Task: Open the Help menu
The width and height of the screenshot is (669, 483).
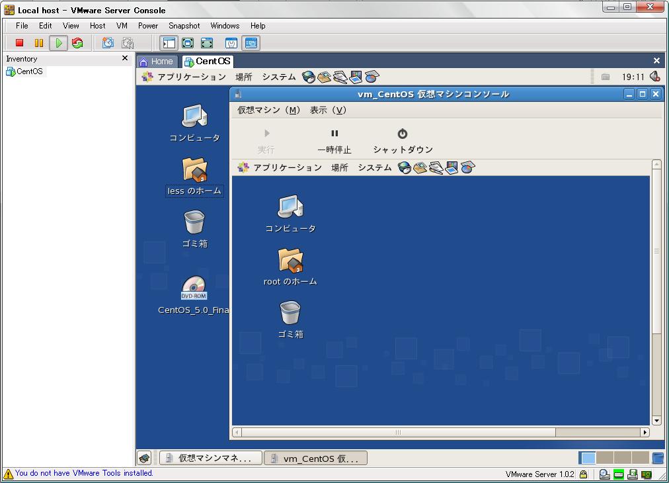Action: [x=258, y=26]
